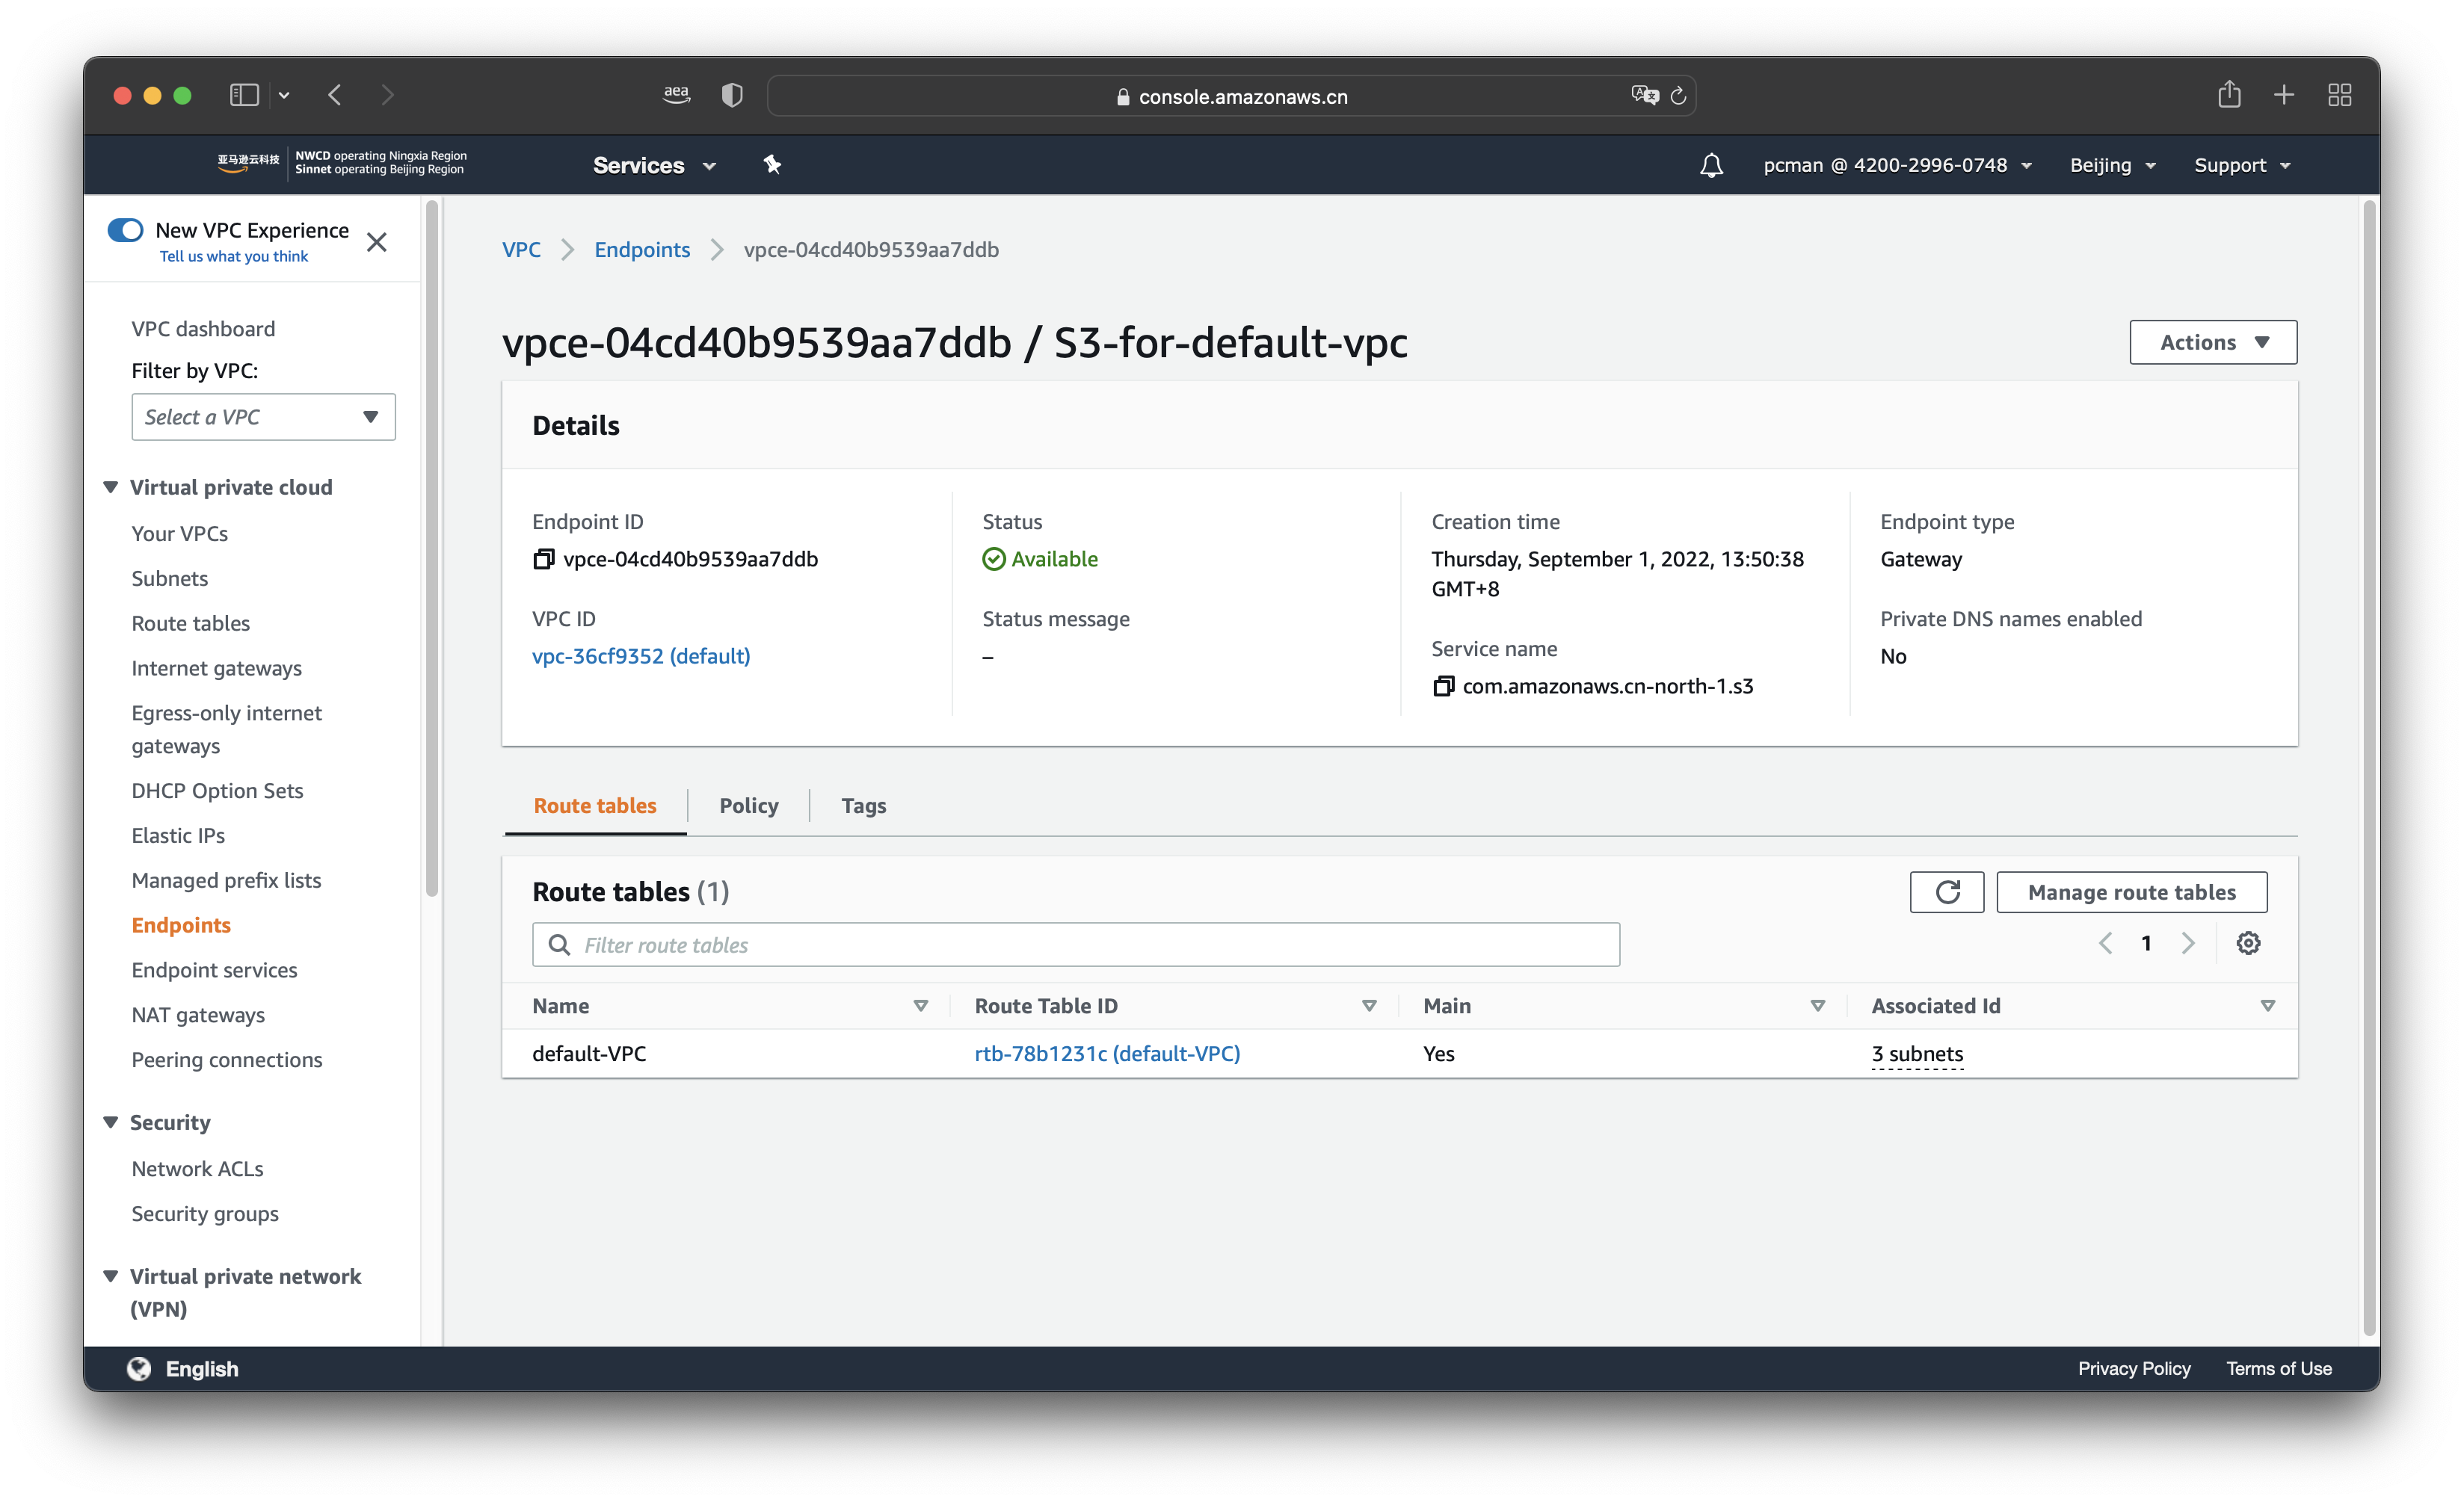Viewport: 2464px width, 1502px height.
Task: Copy the Service name value
Action: point(1443,687)
